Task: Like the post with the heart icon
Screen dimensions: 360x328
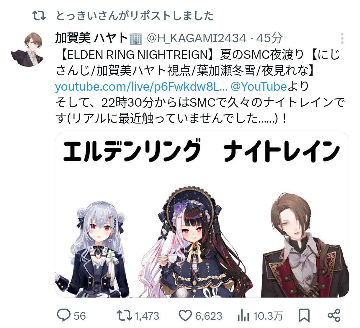Action: click(186, 315)
